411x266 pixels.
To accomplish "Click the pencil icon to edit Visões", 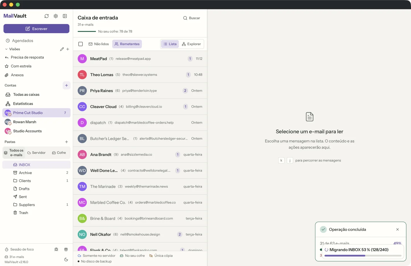I will 62,49.
